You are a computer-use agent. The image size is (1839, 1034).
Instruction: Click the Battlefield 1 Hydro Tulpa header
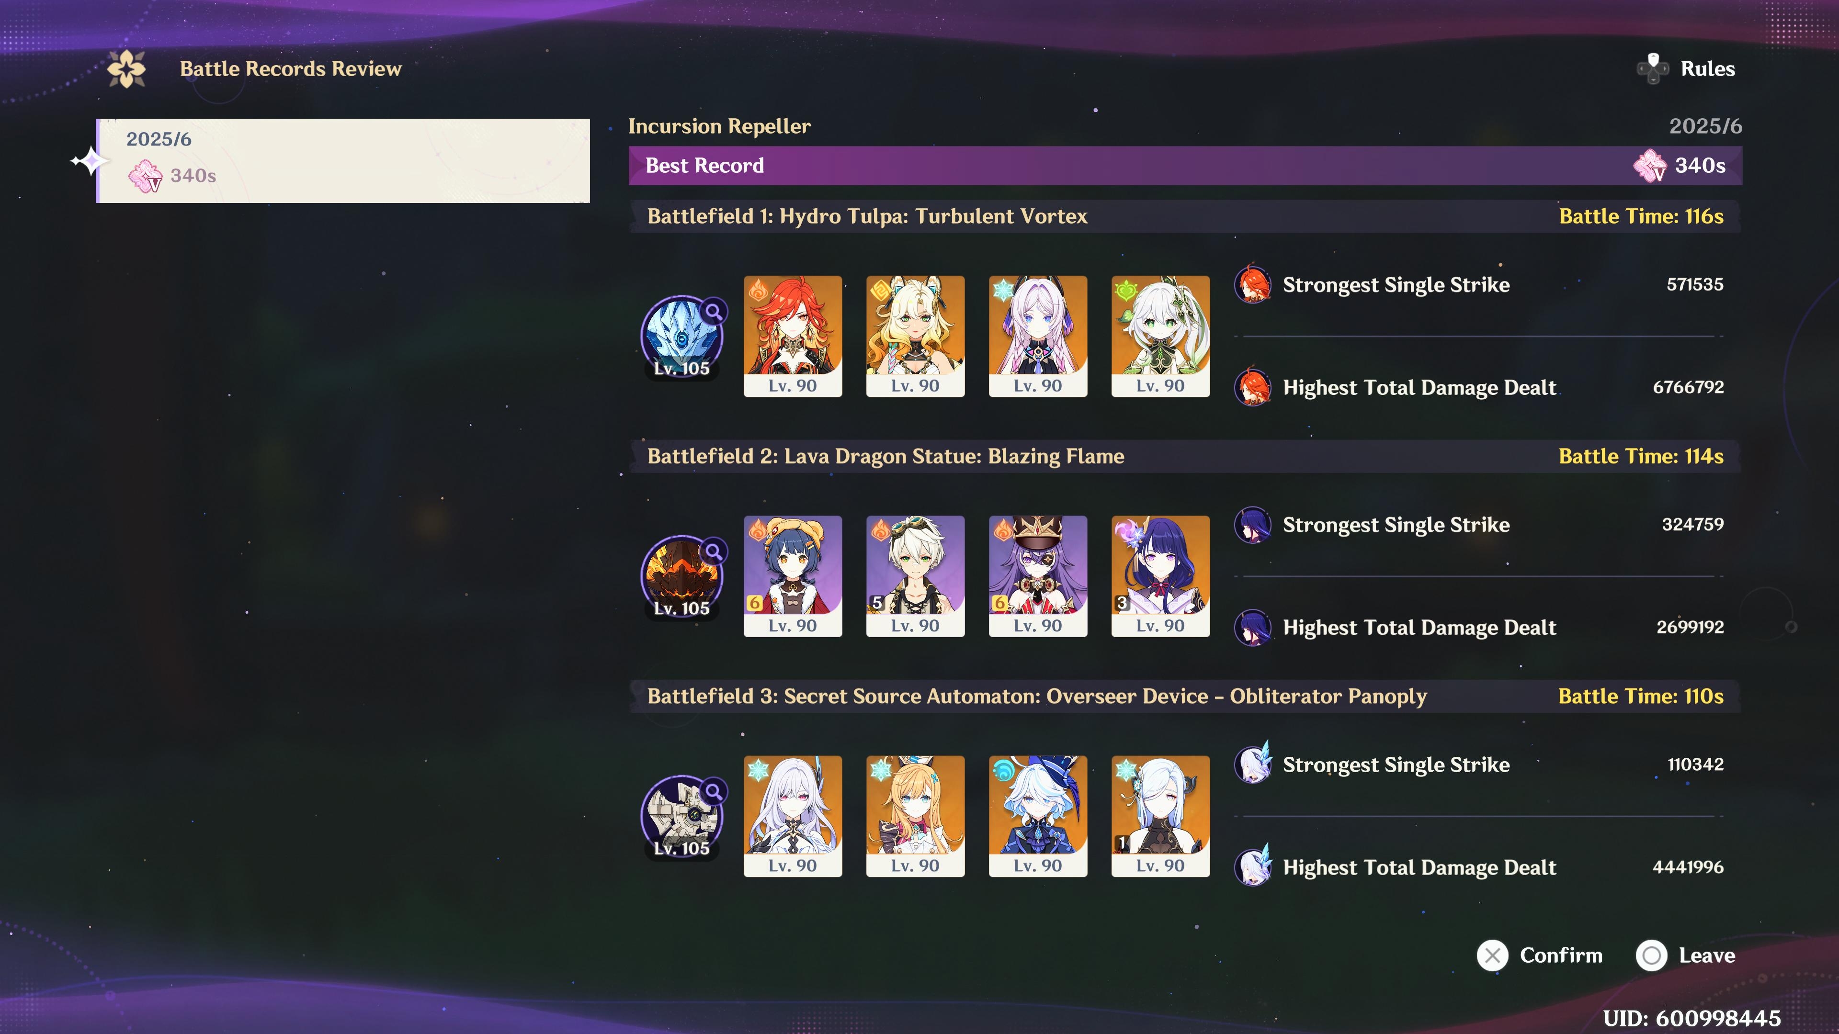(1185, 216)
